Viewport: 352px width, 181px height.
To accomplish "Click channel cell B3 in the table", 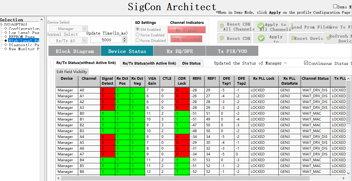I will tap(89, 131).
